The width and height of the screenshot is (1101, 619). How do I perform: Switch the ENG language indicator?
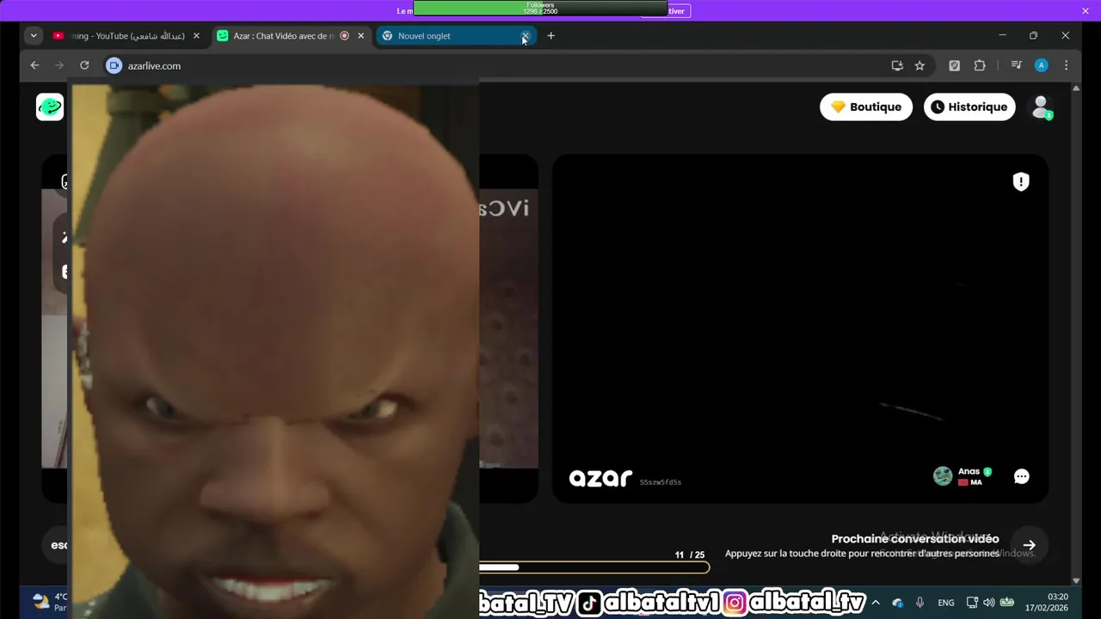coord(945,603)
